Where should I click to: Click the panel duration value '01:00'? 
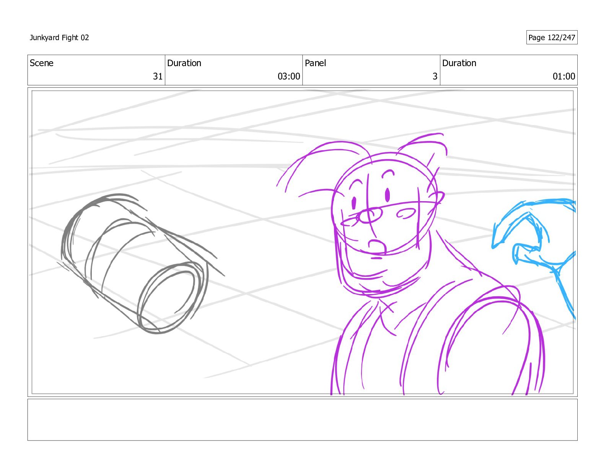tap(564, 76)
